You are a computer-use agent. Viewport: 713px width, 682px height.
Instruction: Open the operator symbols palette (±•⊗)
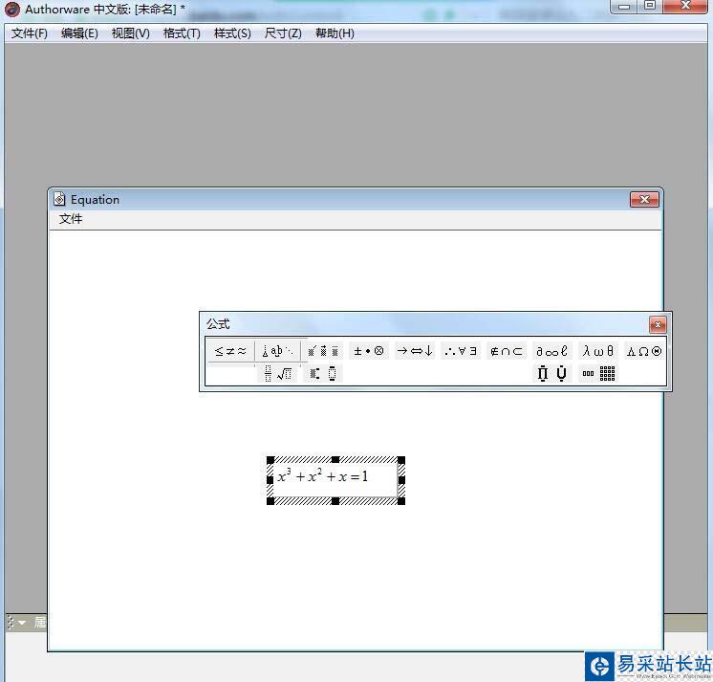tap(369, 351)
